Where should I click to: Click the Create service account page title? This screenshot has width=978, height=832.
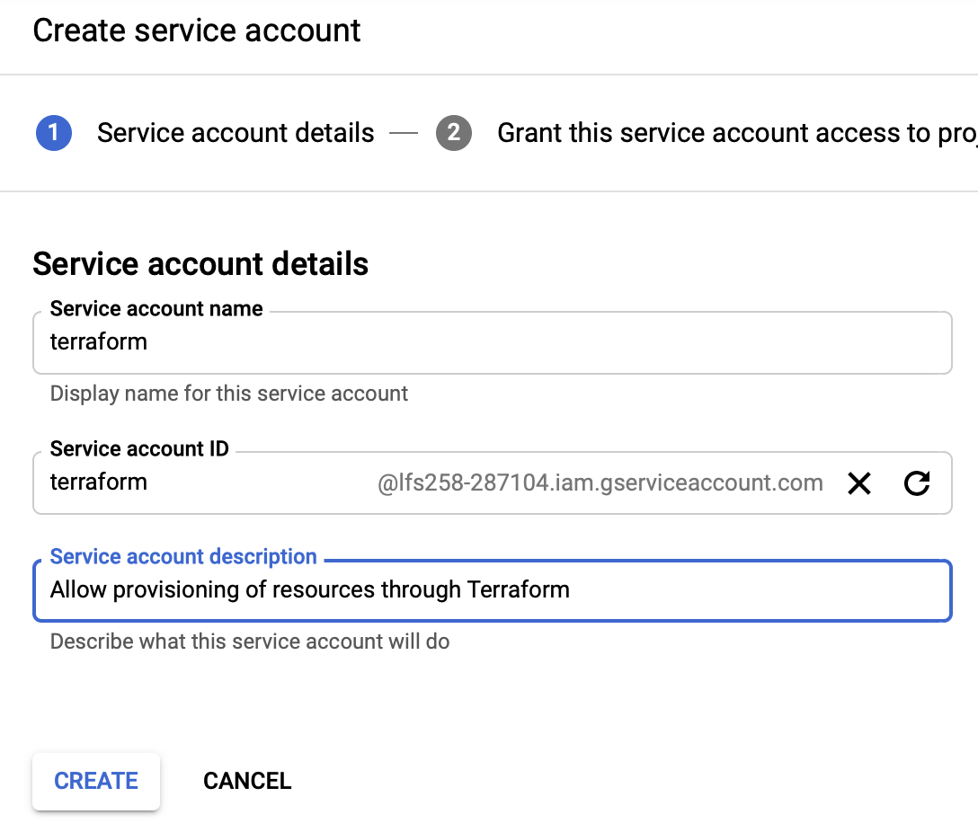pos(197,31)
